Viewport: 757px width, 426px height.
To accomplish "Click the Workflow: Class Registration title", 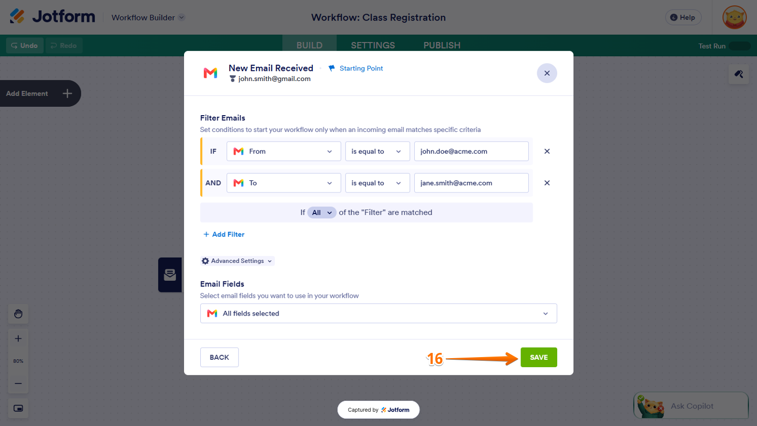I will (378, 17).
